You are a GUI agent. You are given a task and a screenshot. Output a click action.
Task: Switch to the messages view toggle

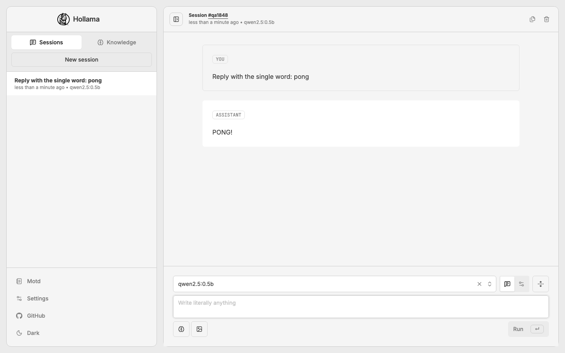coord(507,284)
